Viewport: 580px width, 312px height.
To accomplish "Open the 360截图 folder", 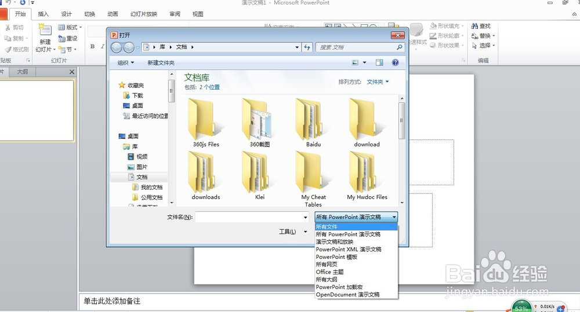I will [260, 123].
